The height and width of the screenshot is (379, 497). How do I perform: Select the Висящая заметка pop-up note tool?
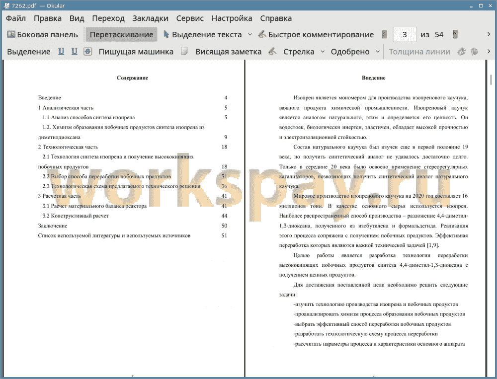tap(228, 52)
